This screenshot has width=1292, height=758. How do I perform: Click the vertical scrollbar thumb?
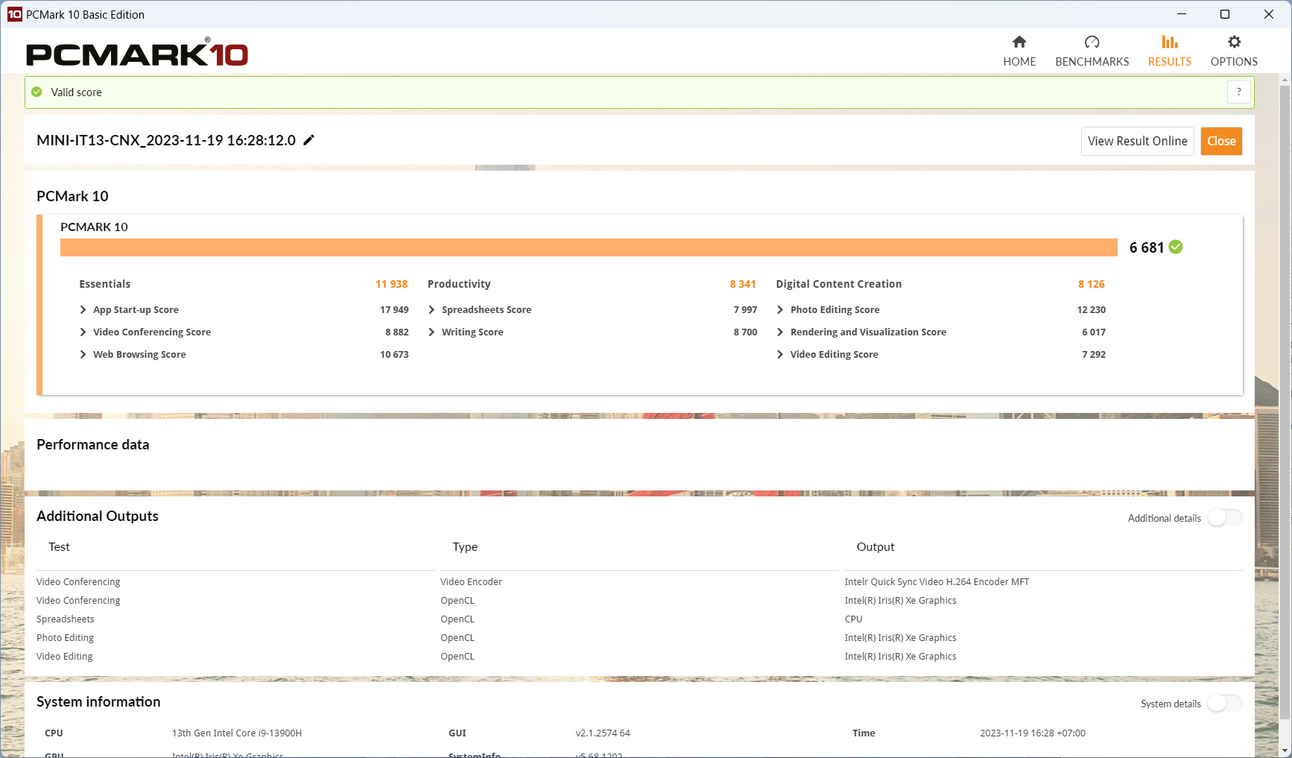click(1285, 402)
